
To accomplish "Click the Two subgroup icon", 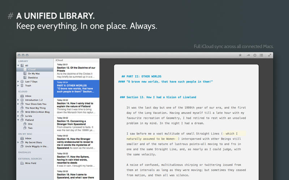I will click(x=25, y=128).
